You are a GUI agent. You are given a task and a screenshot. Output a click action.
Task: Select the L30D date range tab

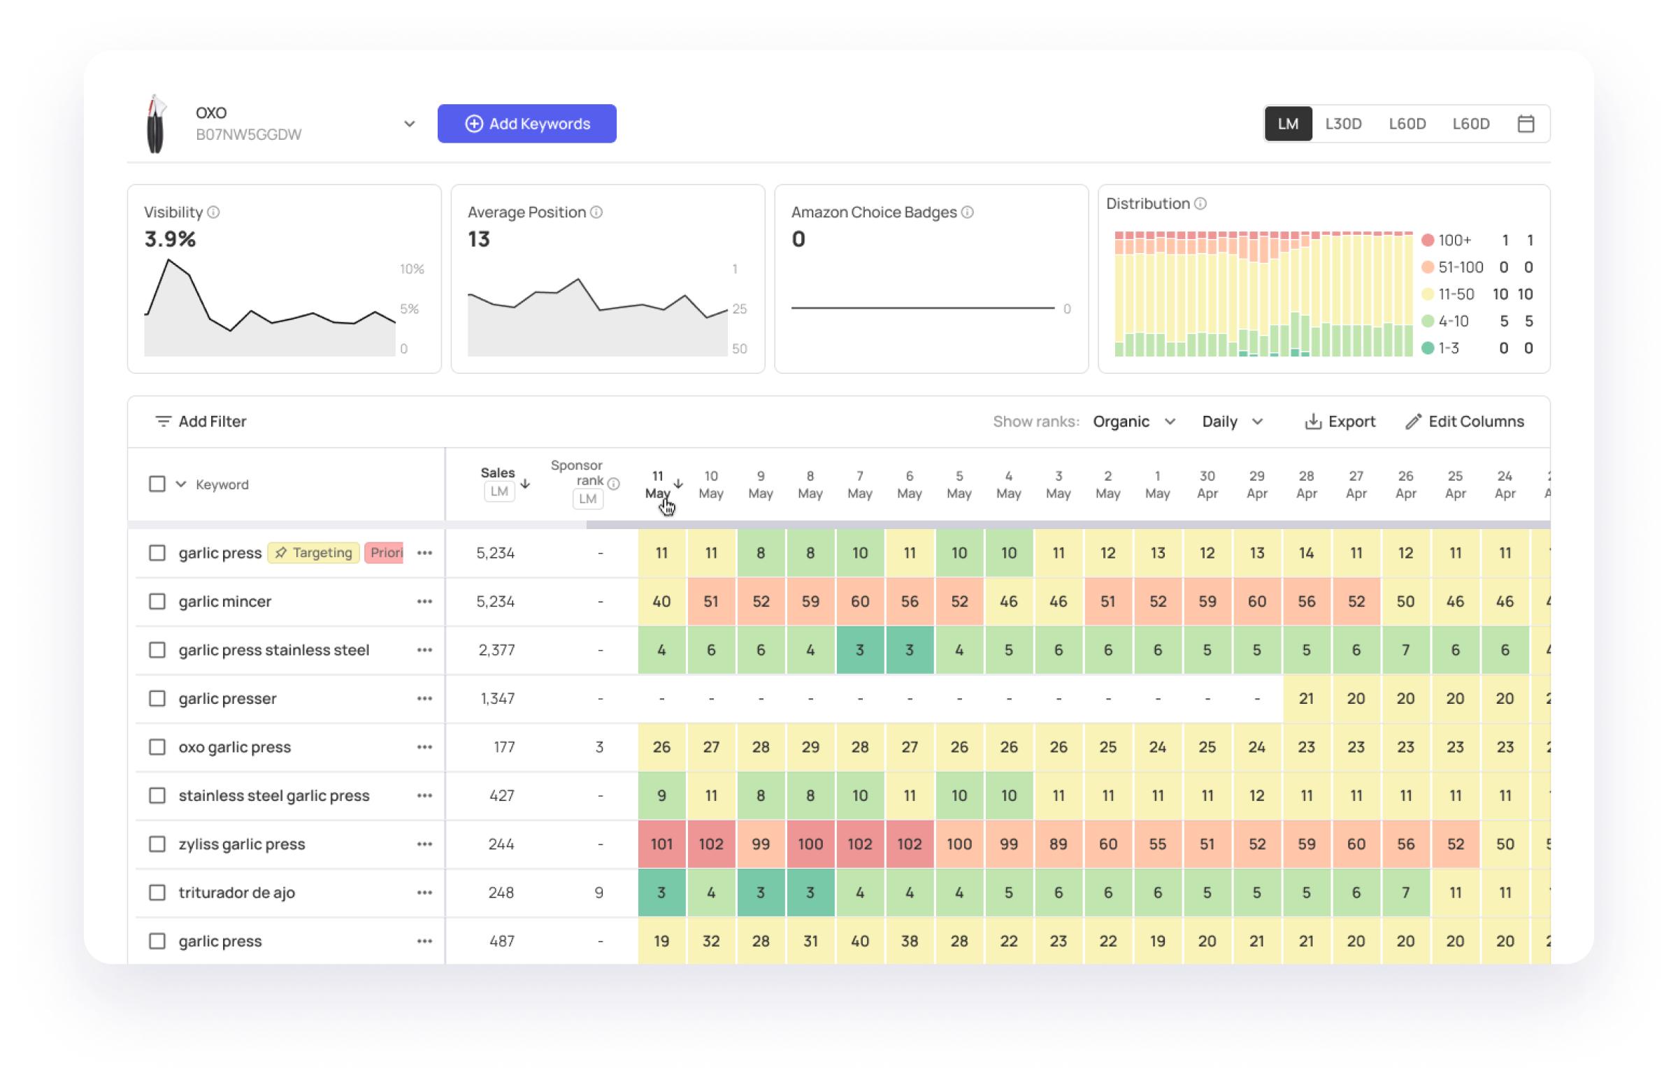pyautogui.click(x=1343, y=124)
